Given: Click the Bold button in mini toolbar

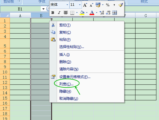Looking at the screenshot, I should [x=53, y=13].
